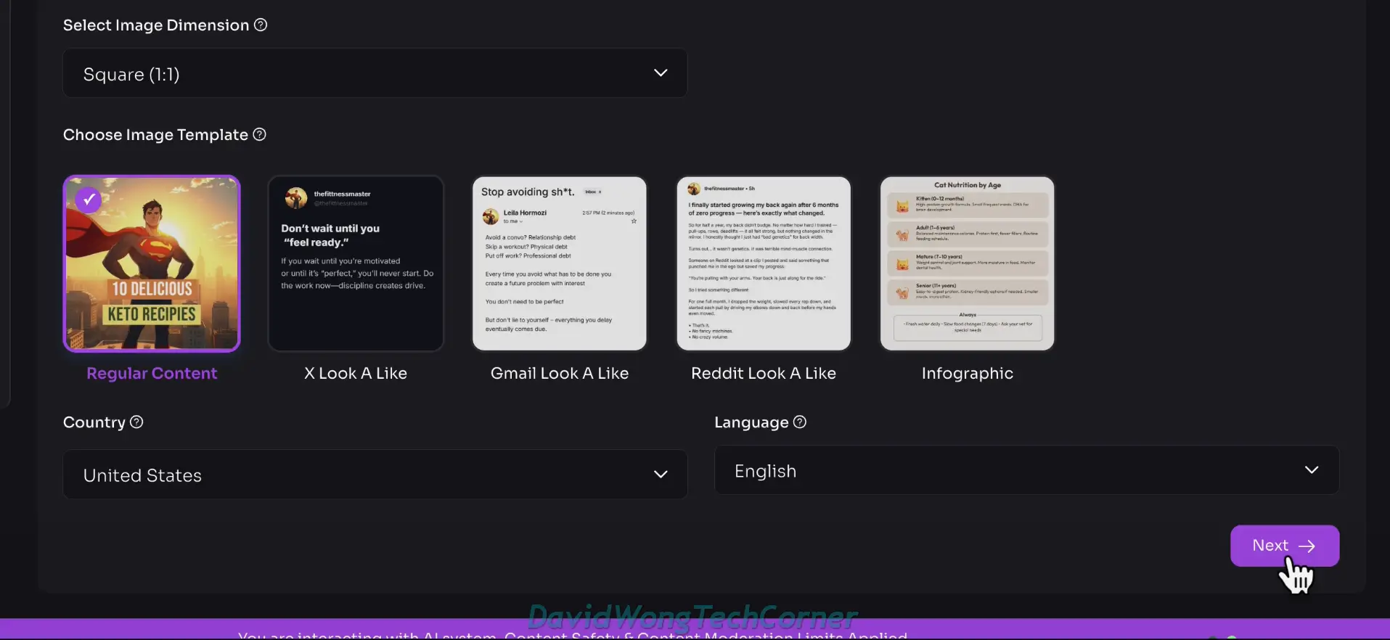Choose the Gmail Look A Like template
This screenshot has height=640, width=1390.
[560, 264]
